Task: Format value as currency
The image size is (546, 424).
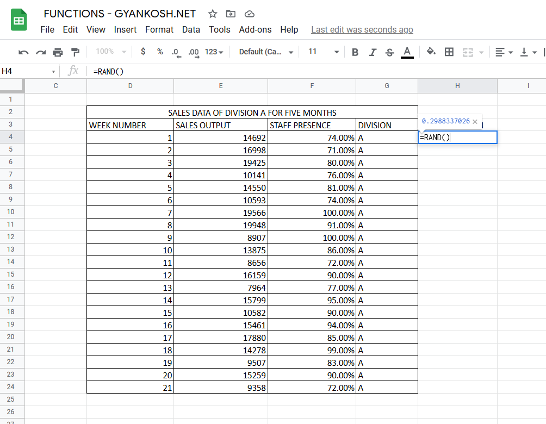Action: pyautogui.click(x=142, y=52)
